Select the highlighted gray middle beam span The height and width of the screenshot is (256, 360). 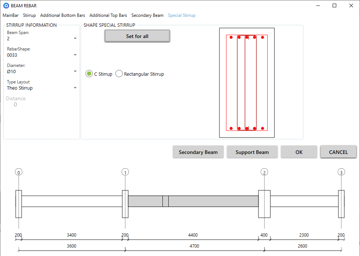point(193,201)
